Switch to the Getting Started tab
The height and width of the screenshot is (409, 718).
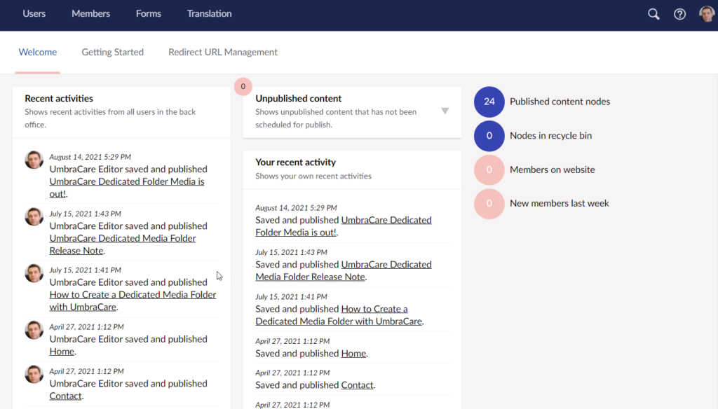[x=112, y=52]
